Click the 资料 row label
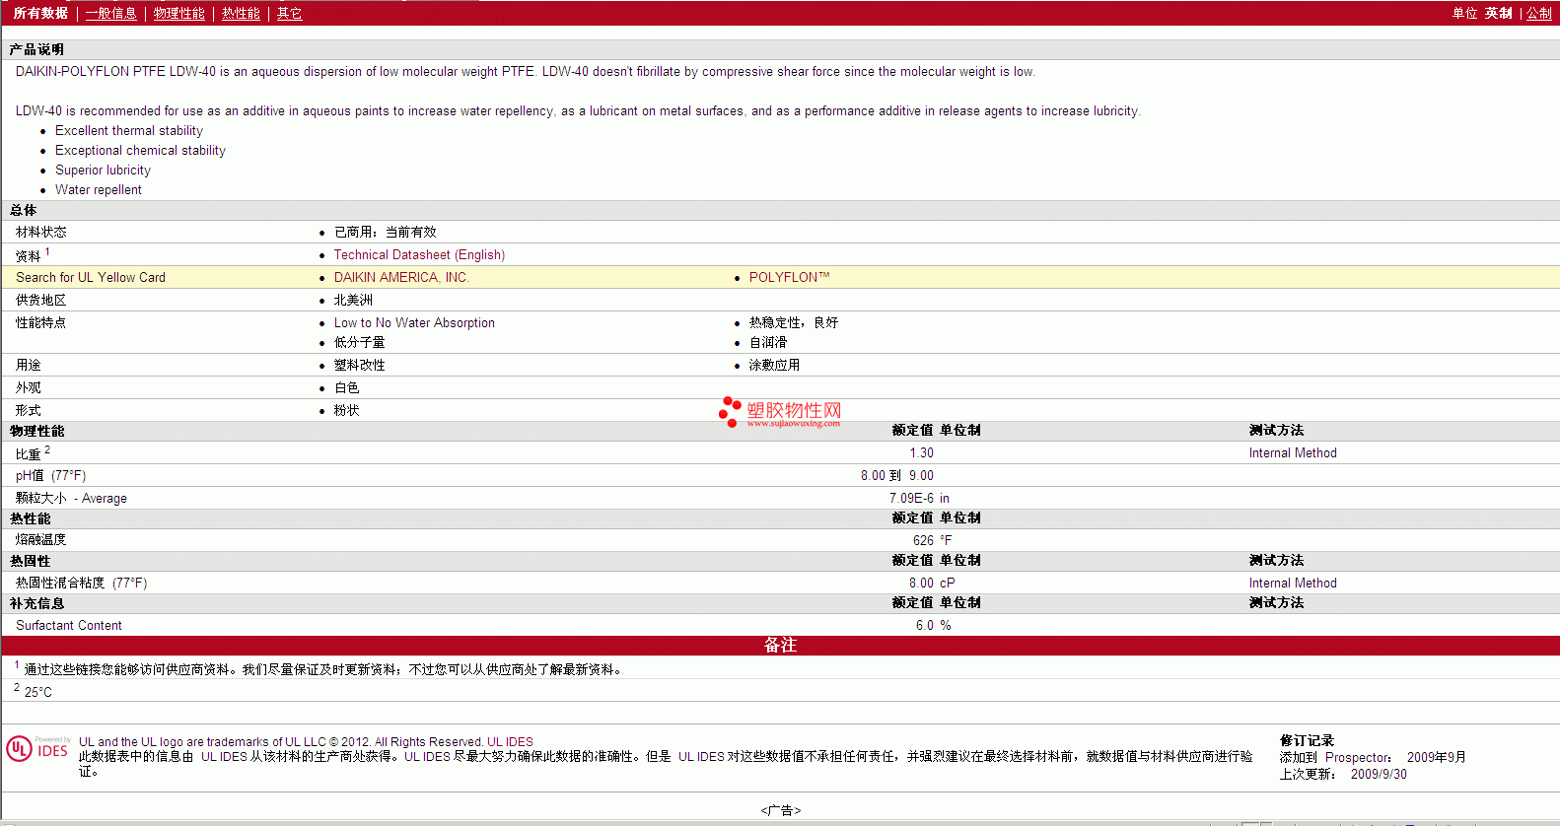1560x826 pixels. 29,255
